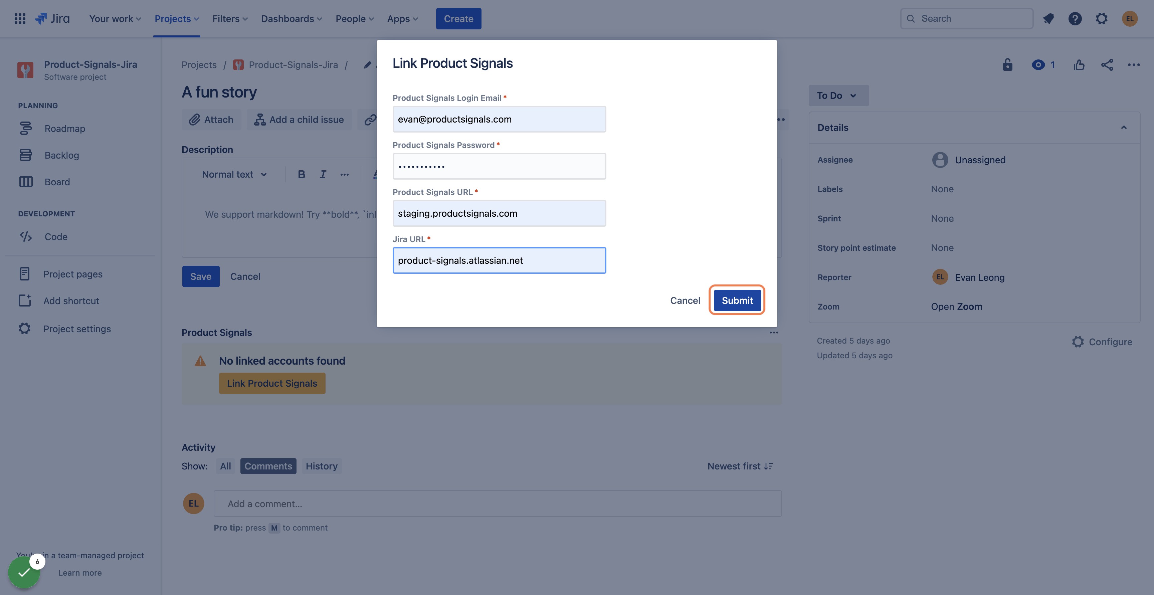1154x595 pixels.
Task: Open the Filters menu
Action: click(x=230, y=18)
